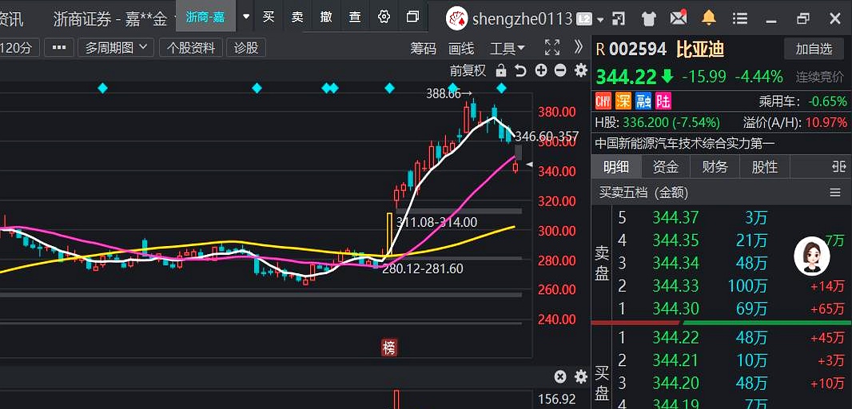The image size is (852, 409).
Task: Click the first cyan diamond event marker
Action: pos(102,88)
